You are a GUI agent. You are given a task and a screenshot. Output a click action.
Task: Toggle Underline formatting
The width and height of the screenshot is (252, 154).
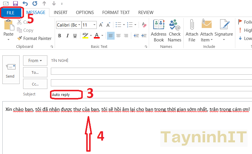(75, 36)
